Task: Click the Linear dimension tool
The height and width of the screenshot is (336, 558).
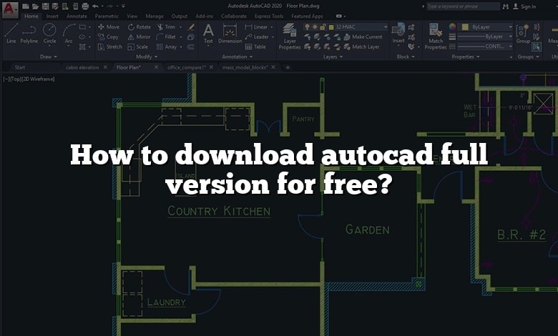Action: click(256, 26)
